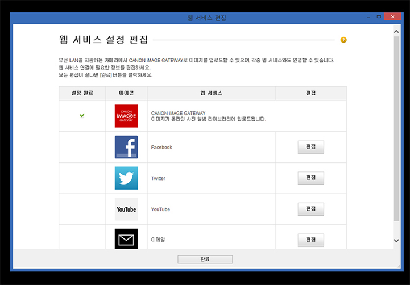410x285 pixels.
Task: Click 편집 button in Facebook row
Action: (x=310, y=147)
